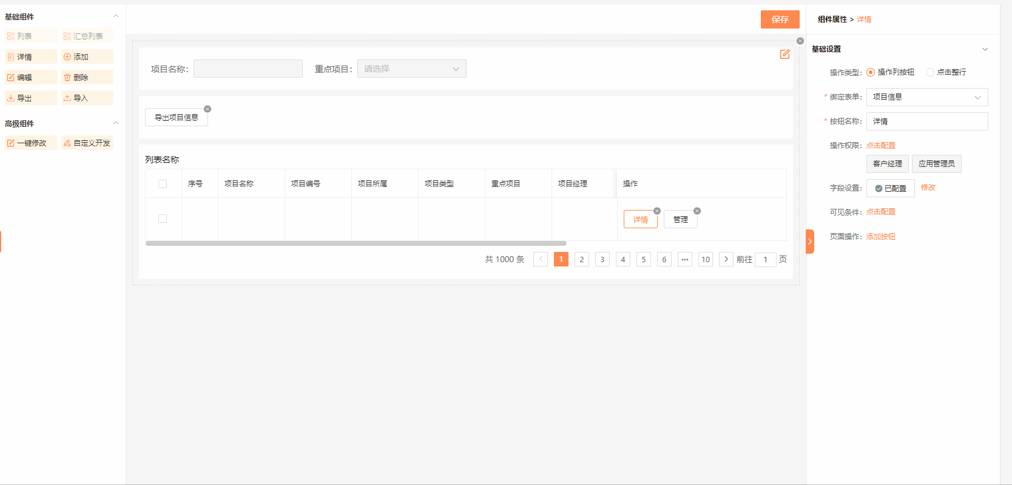The width and height of the screenshot is (1012, 485).
Task: Select the 删除 component
Action: [x=87, y=78]
